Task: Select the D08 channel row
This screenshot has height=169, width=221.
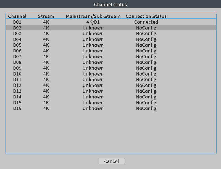Action: coord(17,62)
